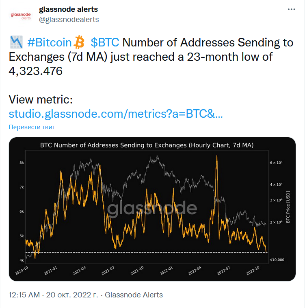Open the #Bitcoin hashtag
The width and height of the screenshot is (305, 308).
[x=50, y=42]
